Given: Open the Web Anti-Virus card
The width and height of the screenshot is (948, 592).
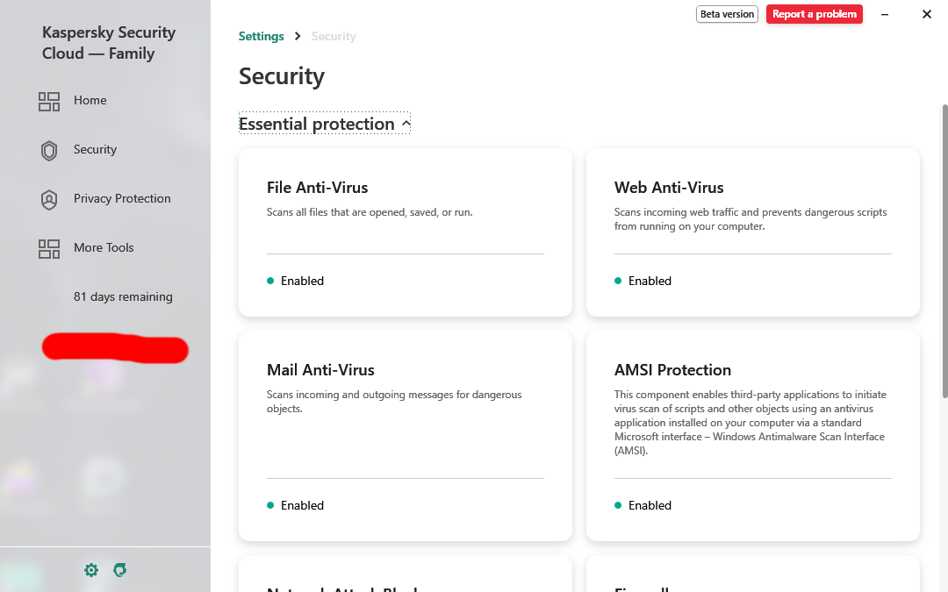Looking at the screenshot, I should point(752,232).
